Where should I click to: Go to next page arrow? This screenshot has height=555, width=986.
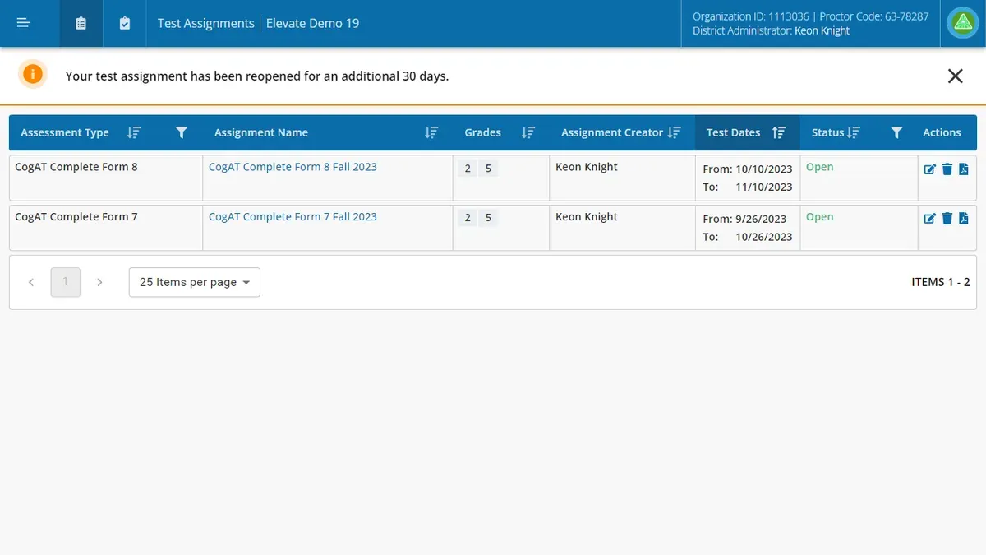coord(99,282)
